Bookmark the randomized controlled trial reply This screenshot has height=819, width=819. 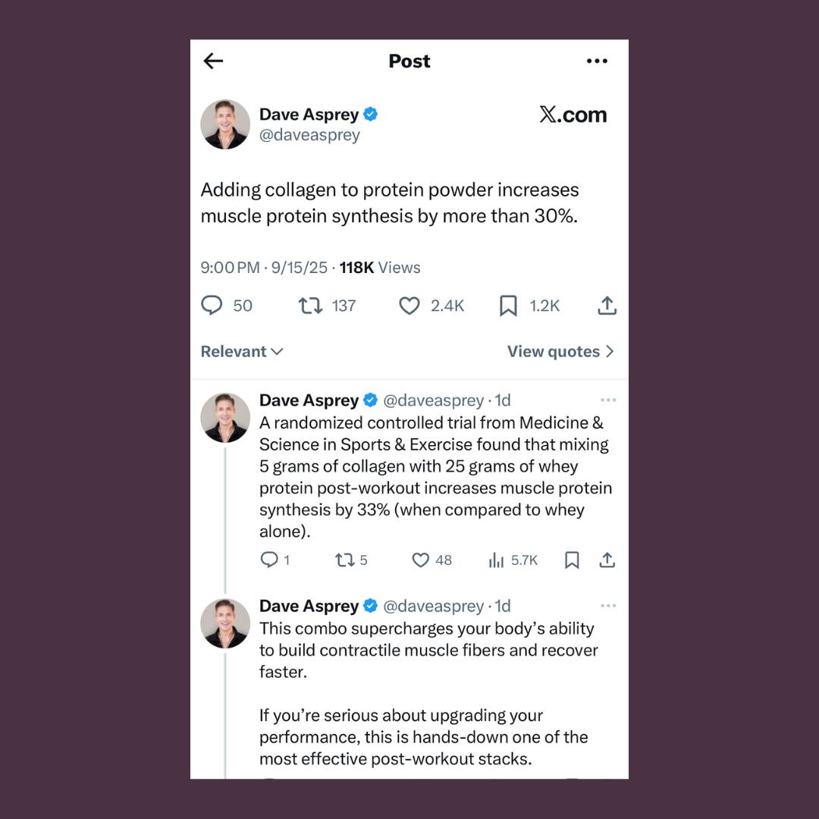pyautogui.click(x=573, y=560)
